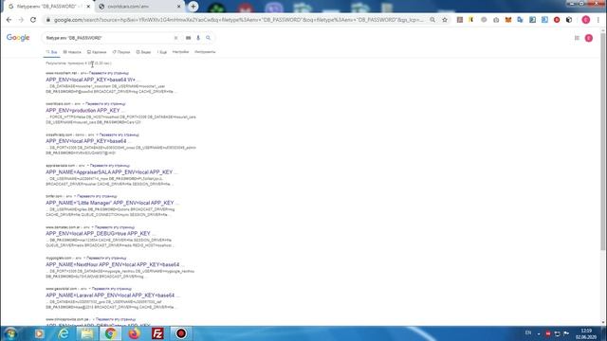Open the Google apps grid

(577, 38)
